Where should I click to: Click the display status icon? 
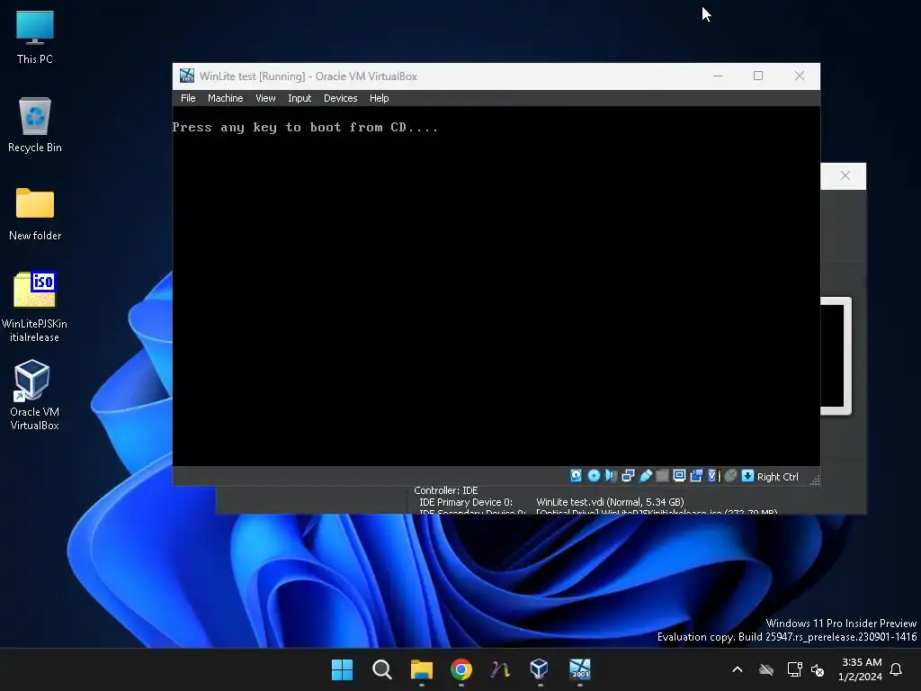[679, 476]
